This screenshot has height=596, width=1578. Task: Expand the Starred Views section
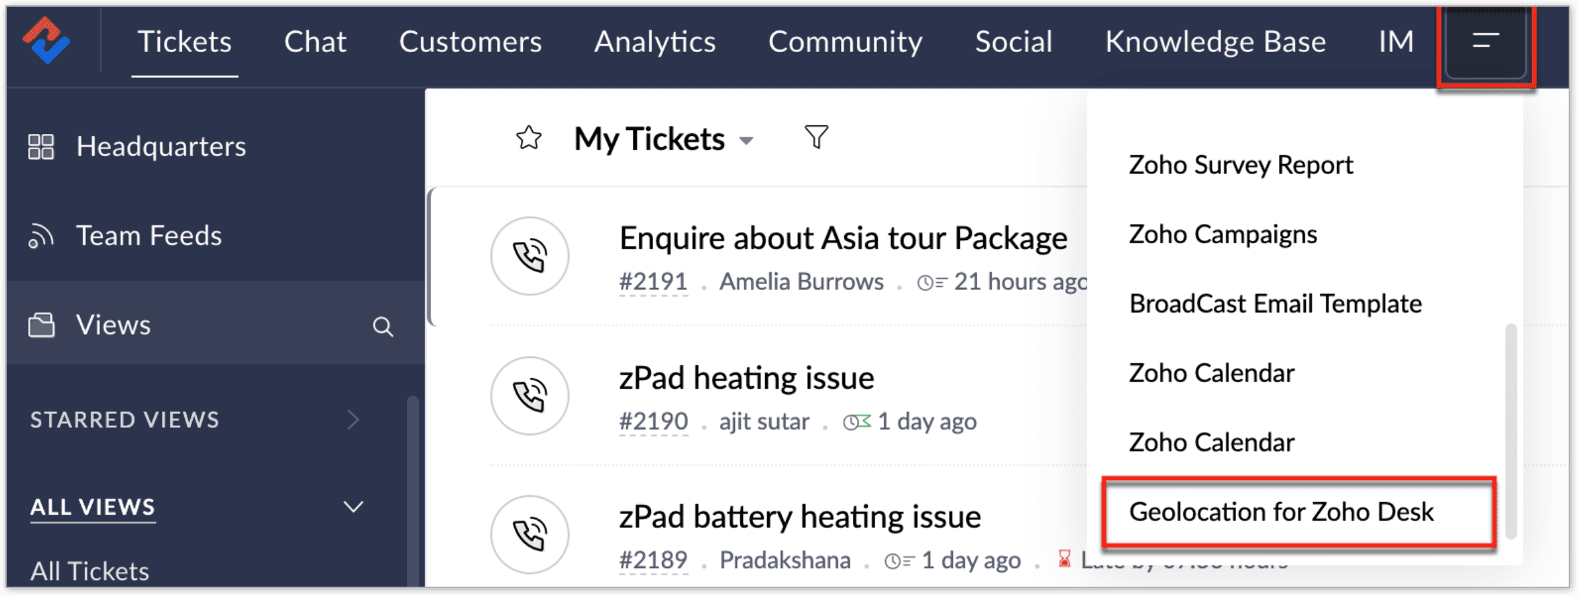[x=353, y=419]
